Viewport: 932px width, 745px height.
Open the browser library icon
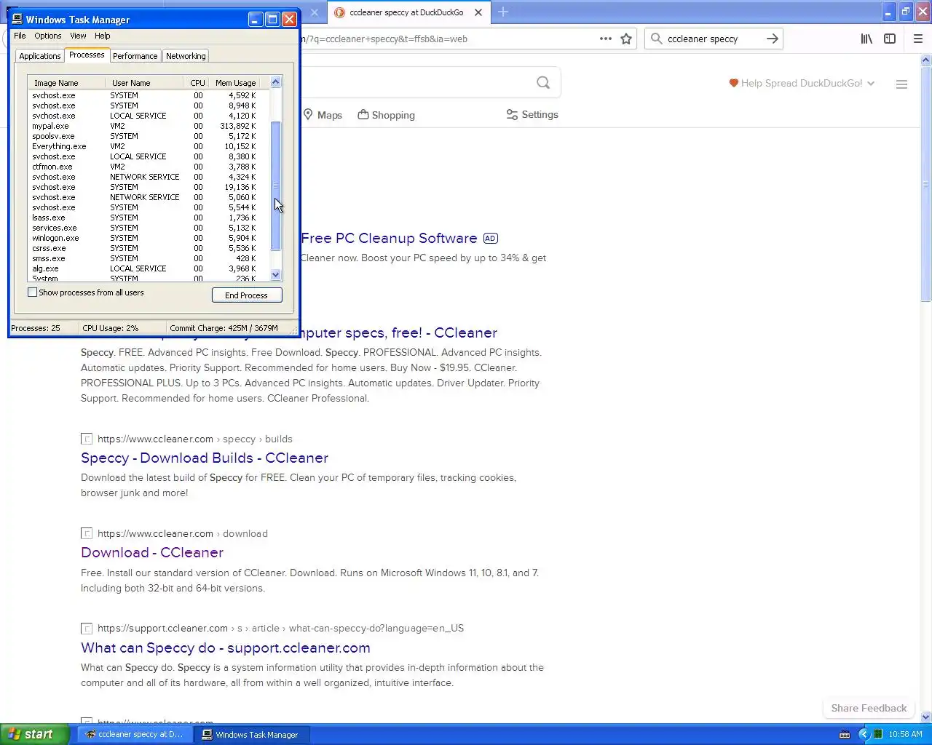(866, 39)
